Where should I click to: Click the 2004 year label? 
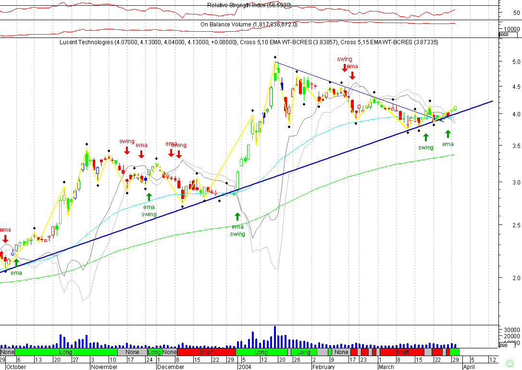[x=245, y=367]
